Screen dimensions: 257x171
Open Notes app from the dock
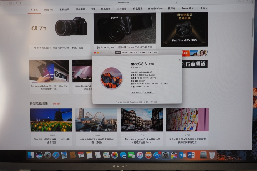click(90, 155)
